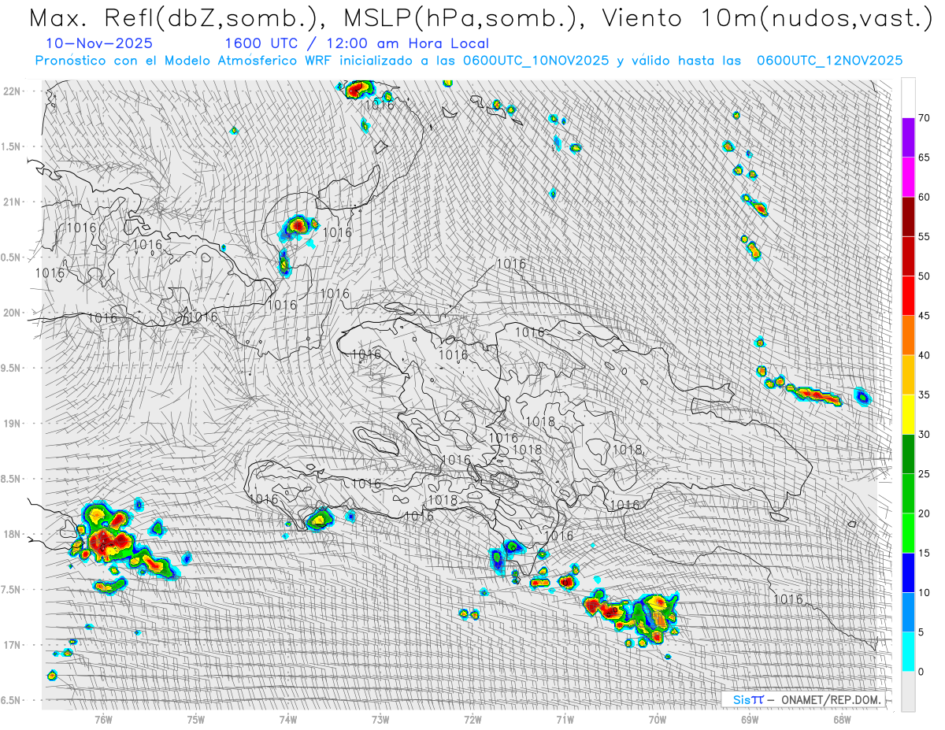Viewport: 945px width, 730px height.
Task: Click the time text 1600 UTC / 12:00 am Hora Local
Action: (x=357, y=44)
